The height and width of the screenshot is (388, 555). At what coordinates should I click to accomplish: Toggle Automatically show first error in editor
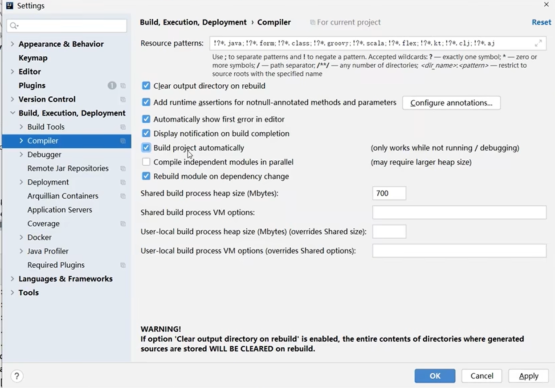146,119
